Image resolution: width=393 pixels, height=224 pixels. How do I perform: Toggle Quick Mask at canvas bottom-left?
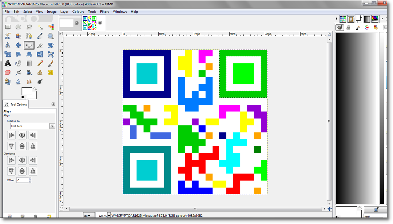pyautogui.click(x=61, y=209)
